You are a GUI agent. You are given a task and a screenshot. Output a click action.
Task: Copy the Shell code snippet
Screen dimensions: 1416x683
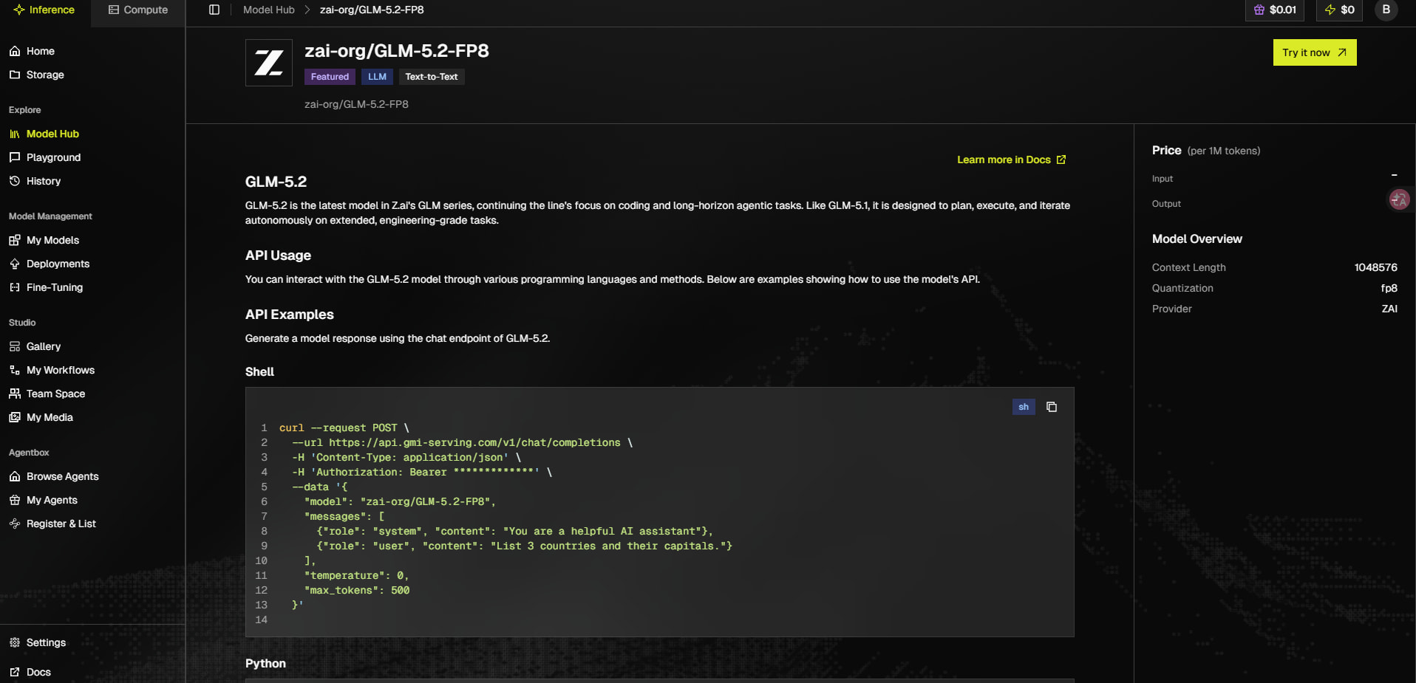[1052, 407]
